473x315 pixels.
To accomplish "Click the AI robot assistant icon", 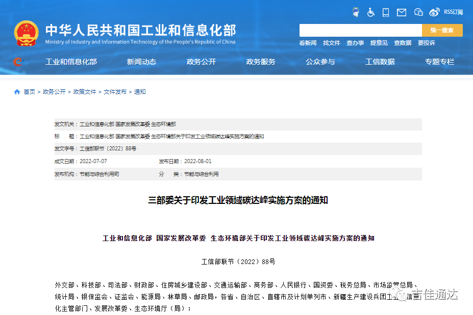I will click(x=356, y=11).
